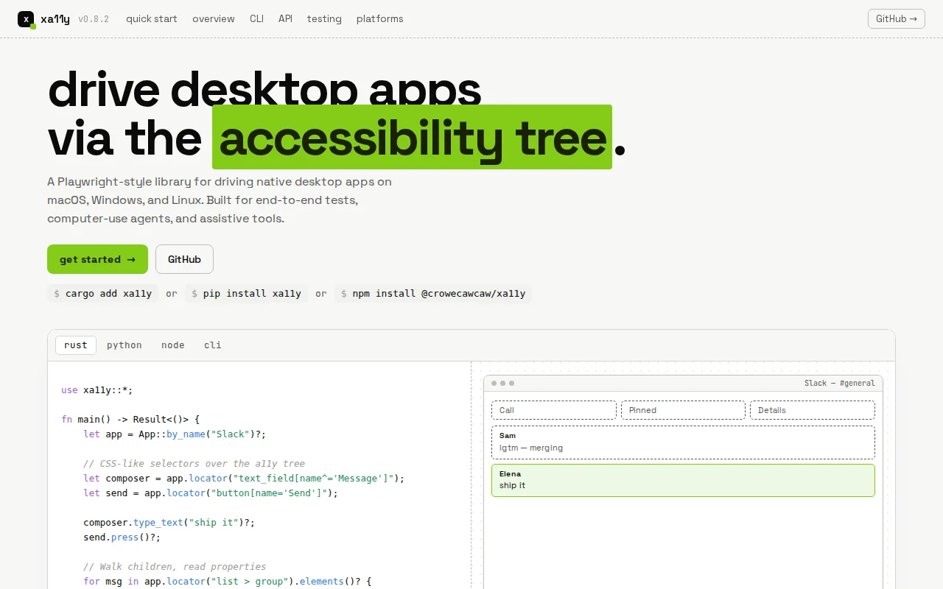Click the GitHub → button in header
Screen dimensions: 943x589
[x=897, y=19]
